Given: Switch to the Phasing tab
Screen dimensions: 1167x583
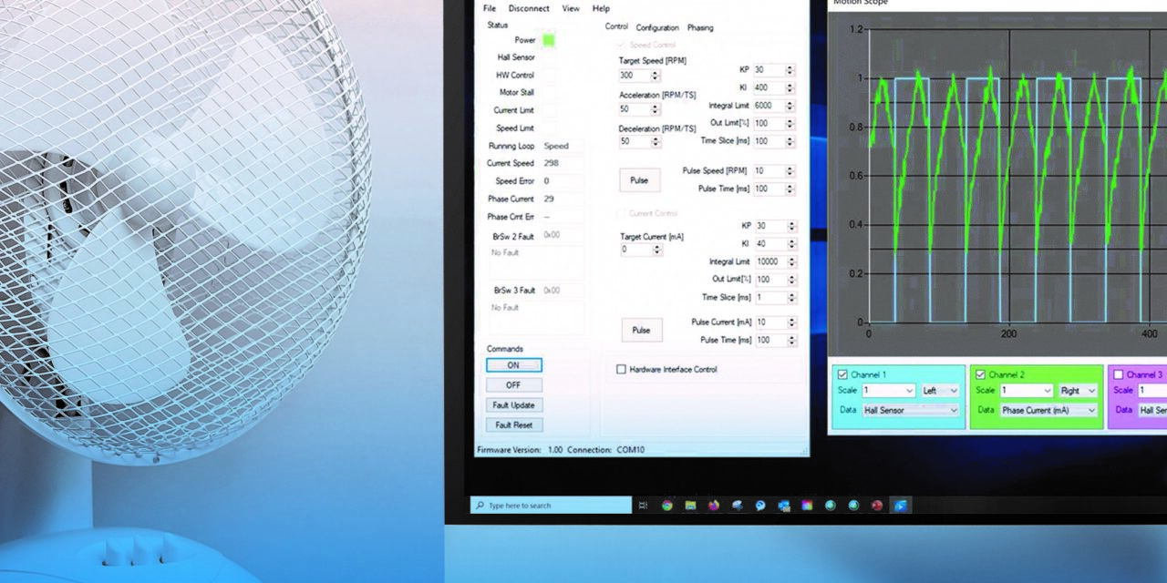Looking at the screenshot, I should pyautogui.click(x=700, y=27).
